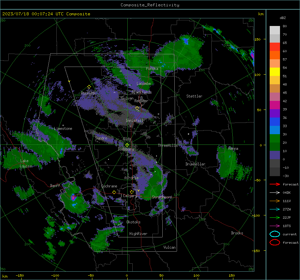Screen dimensions: 300x280
Task: Click the Calgary city label
Action: point(130,196)
